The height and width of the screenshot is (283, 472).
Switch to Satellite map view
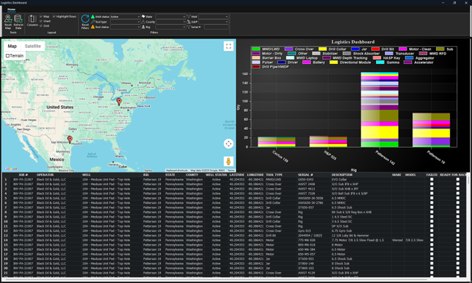click(33, 46)
